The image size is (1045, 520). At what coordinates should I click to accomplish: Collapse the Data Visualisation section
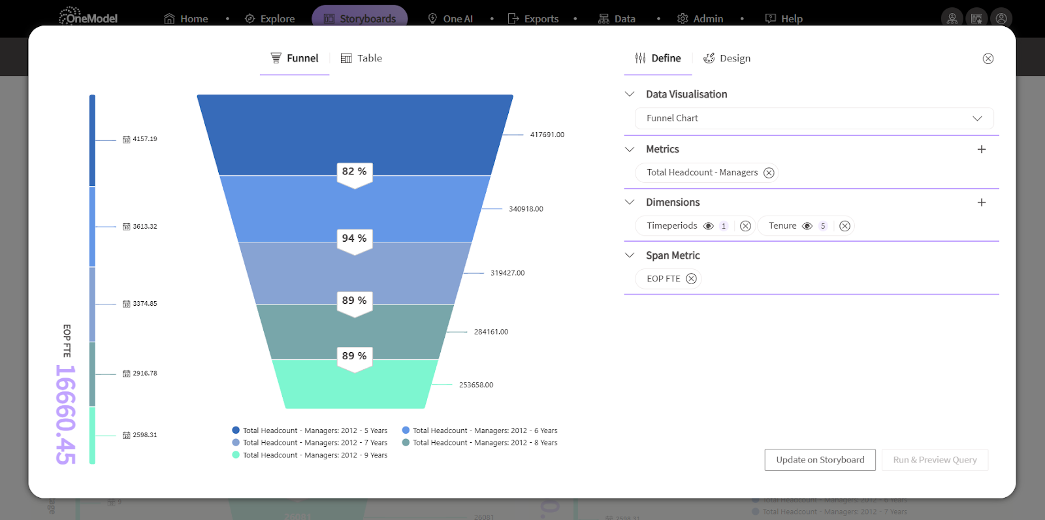(x=630, y=94)
